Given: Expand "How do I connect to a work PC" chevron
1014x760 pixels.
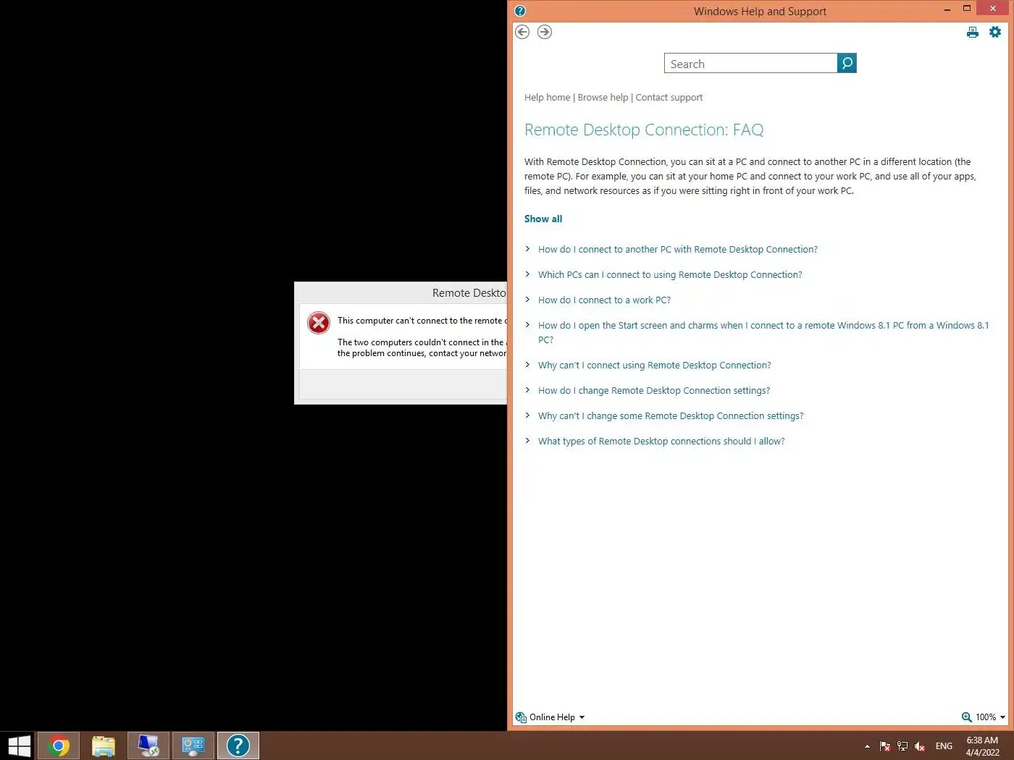Looking at the screenshot, I should [527, 299].
